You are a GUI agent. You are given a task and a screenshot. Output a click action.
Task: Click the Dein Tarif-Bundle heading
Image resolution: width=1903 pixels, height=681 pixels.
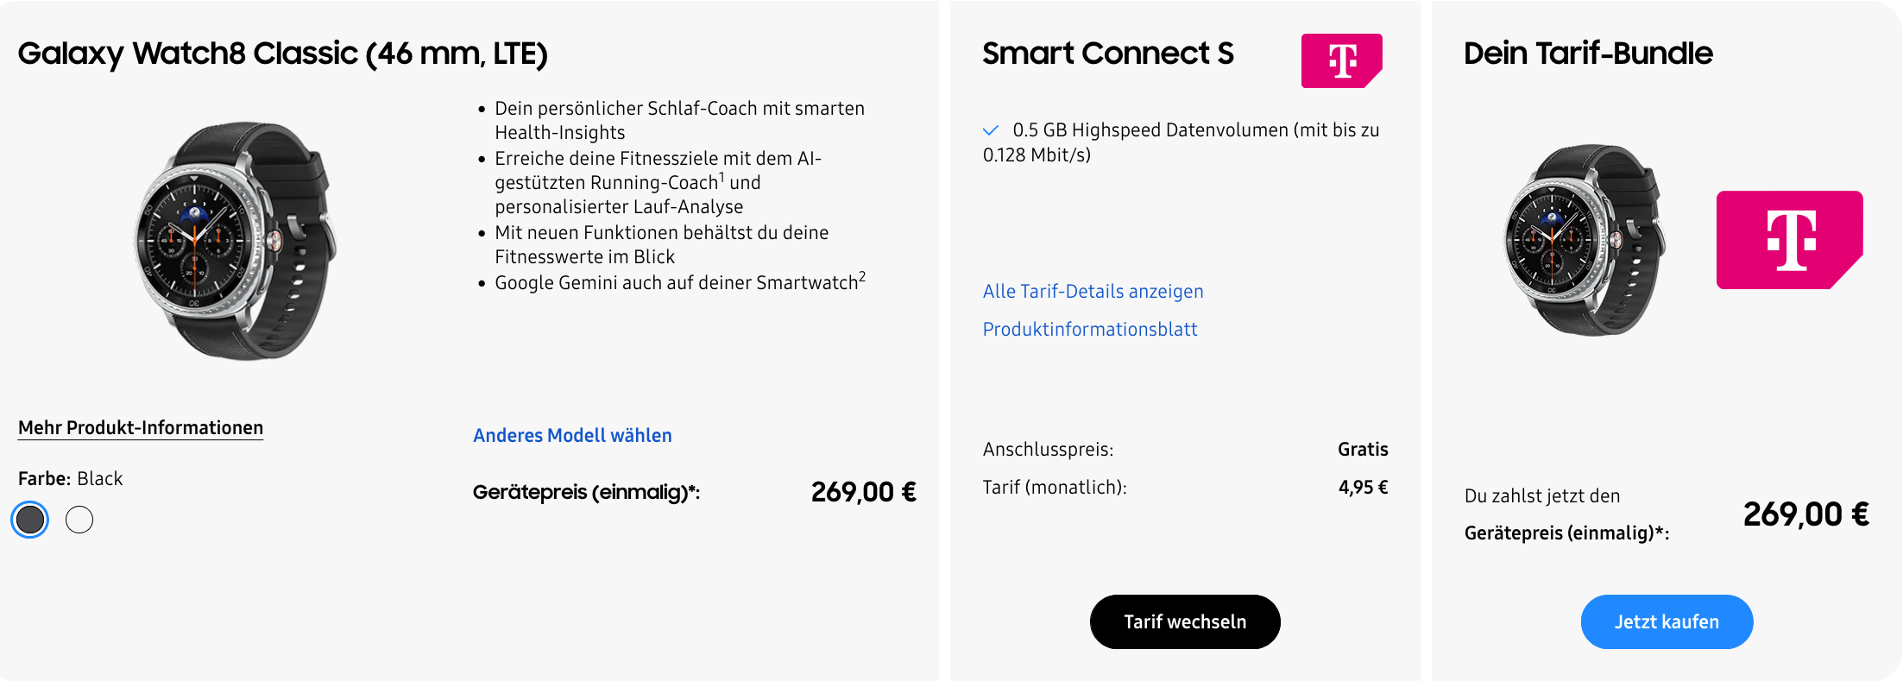(1588, 54)
